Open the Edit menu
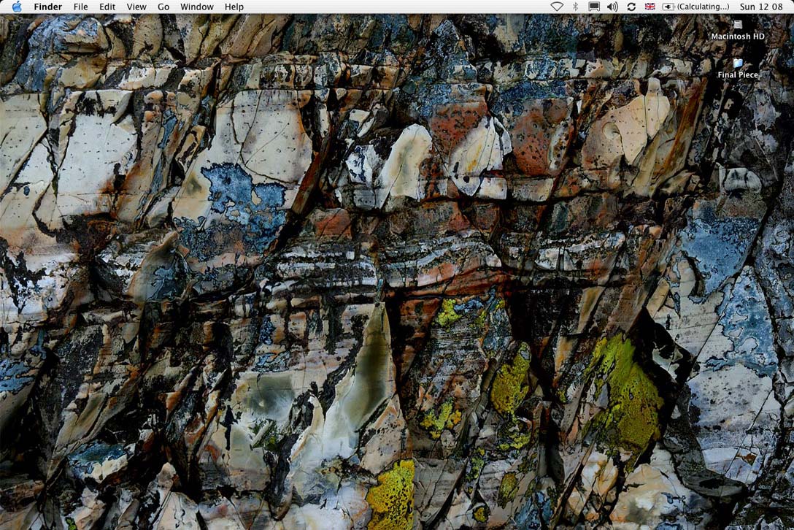The width and height of the screenshot is (794, 530). (x=107, y=7)
